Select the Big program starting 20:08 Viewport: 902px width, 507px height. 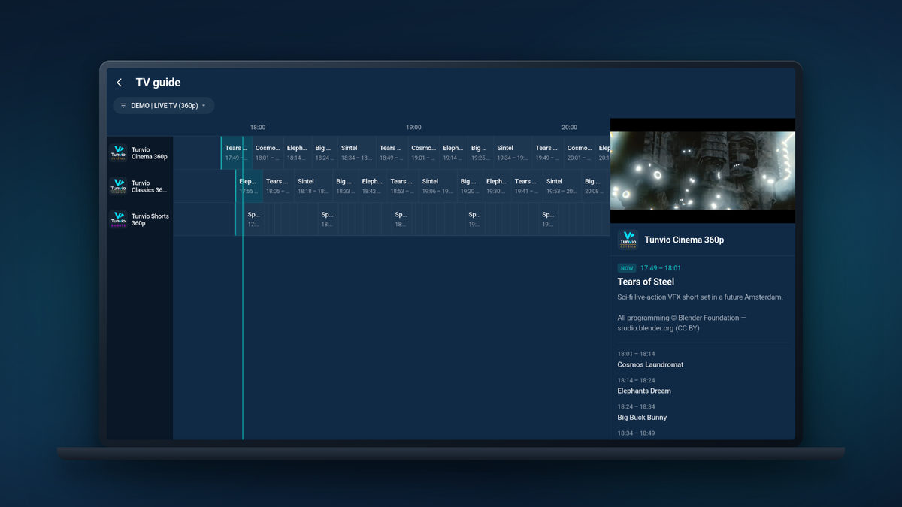pos(595,186)
